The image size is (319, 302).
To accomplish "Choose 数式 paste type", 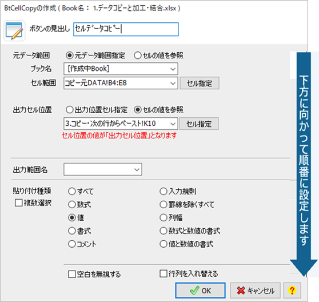I will 72,205.
